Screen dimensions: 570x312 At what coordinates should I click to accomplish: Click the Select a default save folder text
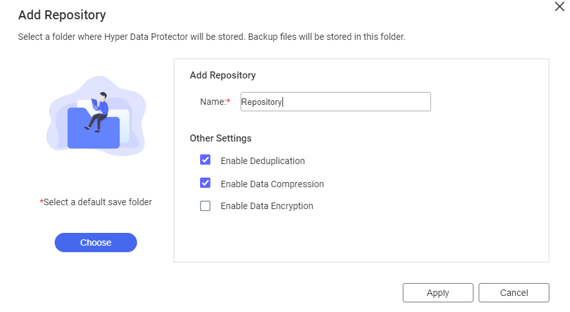pos(96,202)
